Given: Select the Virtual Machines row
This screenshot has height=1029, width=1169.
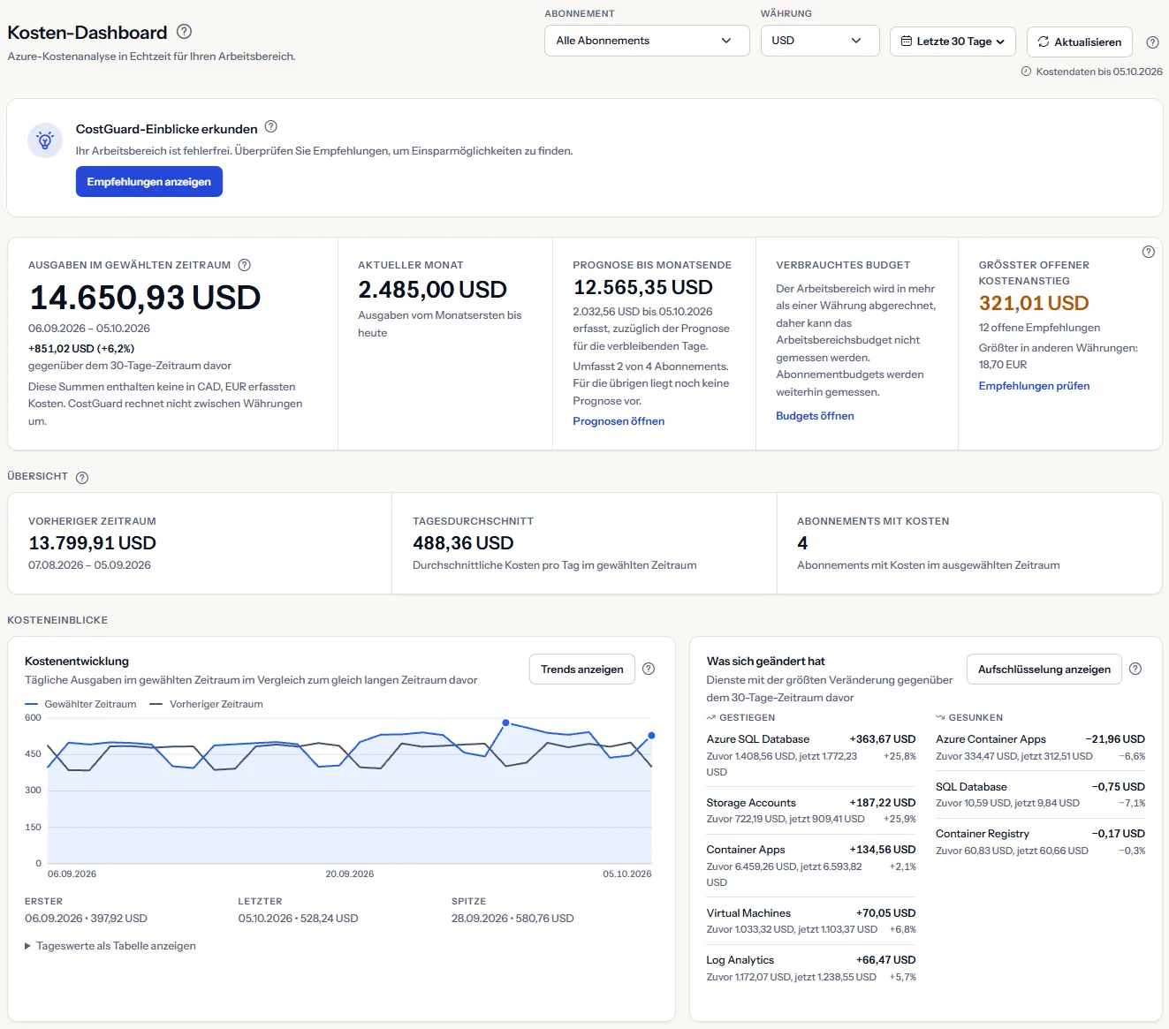Looking at the screenshot, I should tap(811, 921).
